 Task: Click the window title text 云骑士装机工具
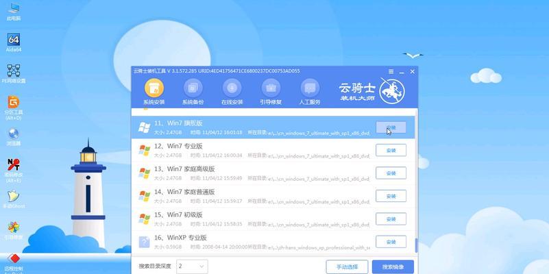(x=149, y=71)
